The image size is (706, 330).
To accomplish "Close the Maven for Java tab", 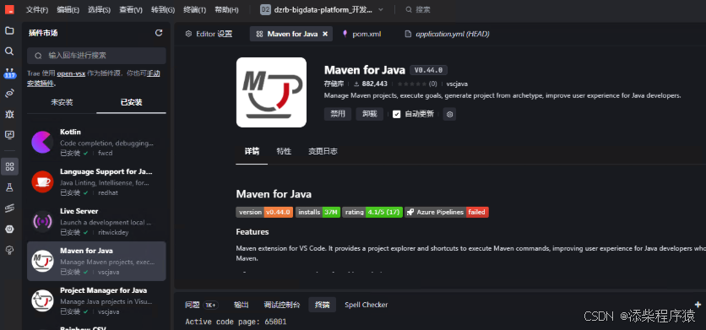I will pyautogui.click(x=325, y=34).
